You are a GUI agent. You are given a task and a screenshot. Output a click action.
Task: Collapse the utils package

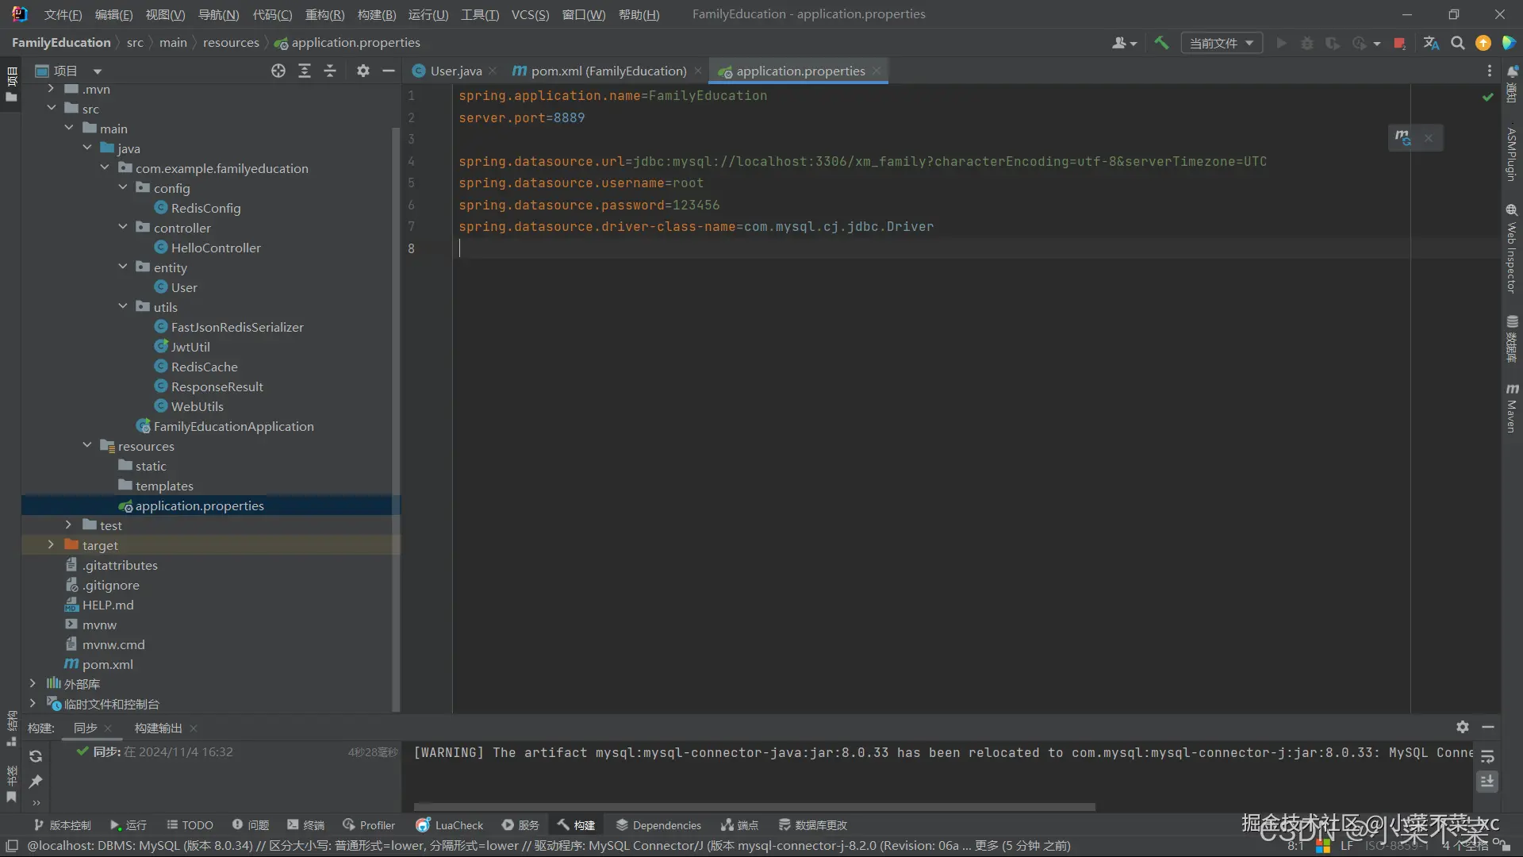[x=123, y=306]
